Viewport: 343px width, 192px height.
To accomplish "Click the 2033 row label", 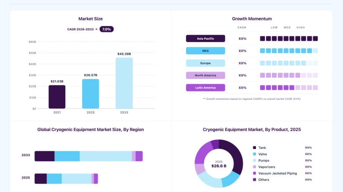I will point(26,155).
